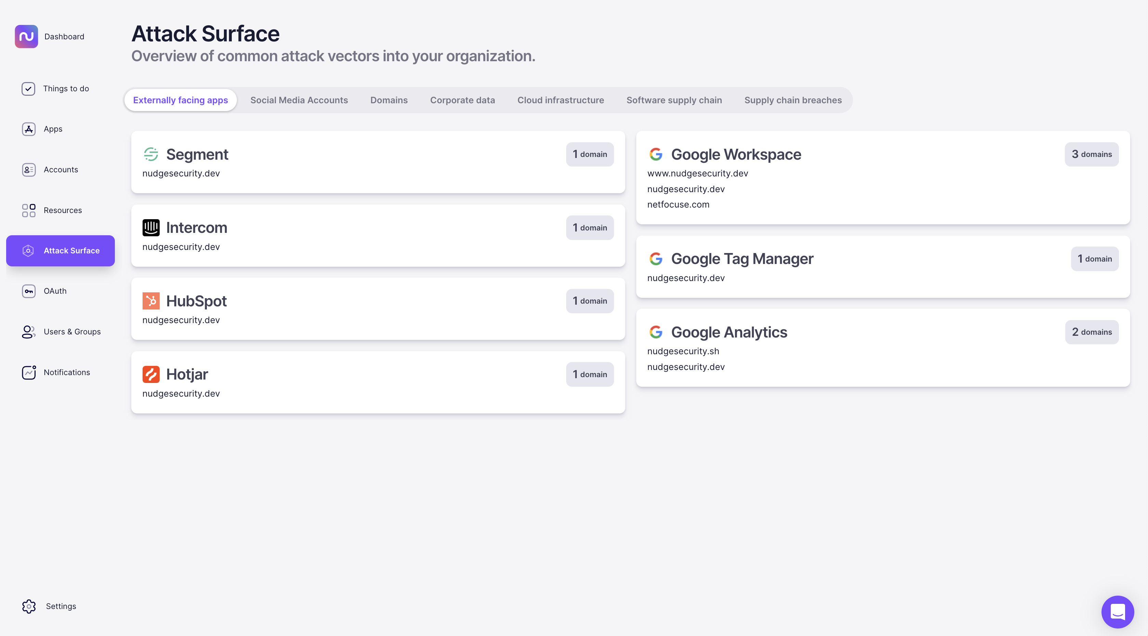Open the chat support bubble
1148x636 pixels.
[1117, 611]
